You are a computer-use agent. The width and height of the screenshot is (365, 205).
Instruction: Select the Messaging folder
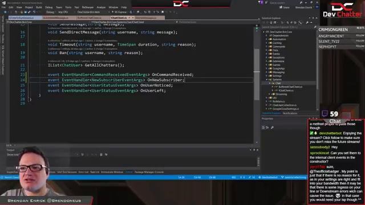click(278, 72)
